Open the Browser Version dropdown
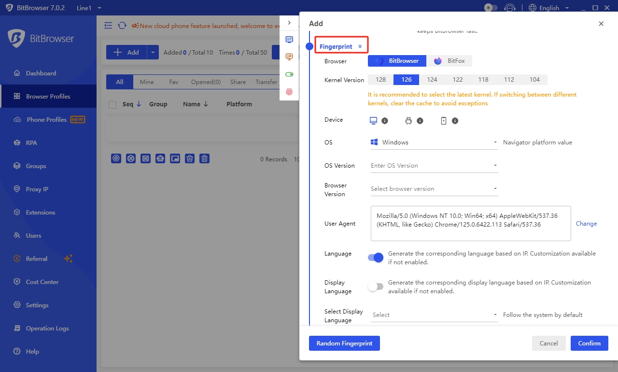Image resolution: width=618 pixels, height=372 pixels. click(x=433, y=189)
